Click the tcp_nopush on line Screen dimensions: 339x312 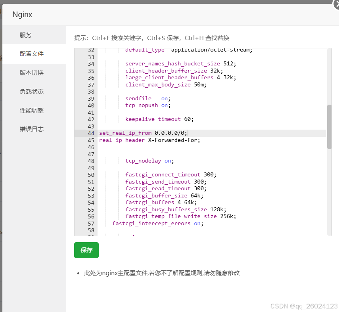click(x=148, y=105)
